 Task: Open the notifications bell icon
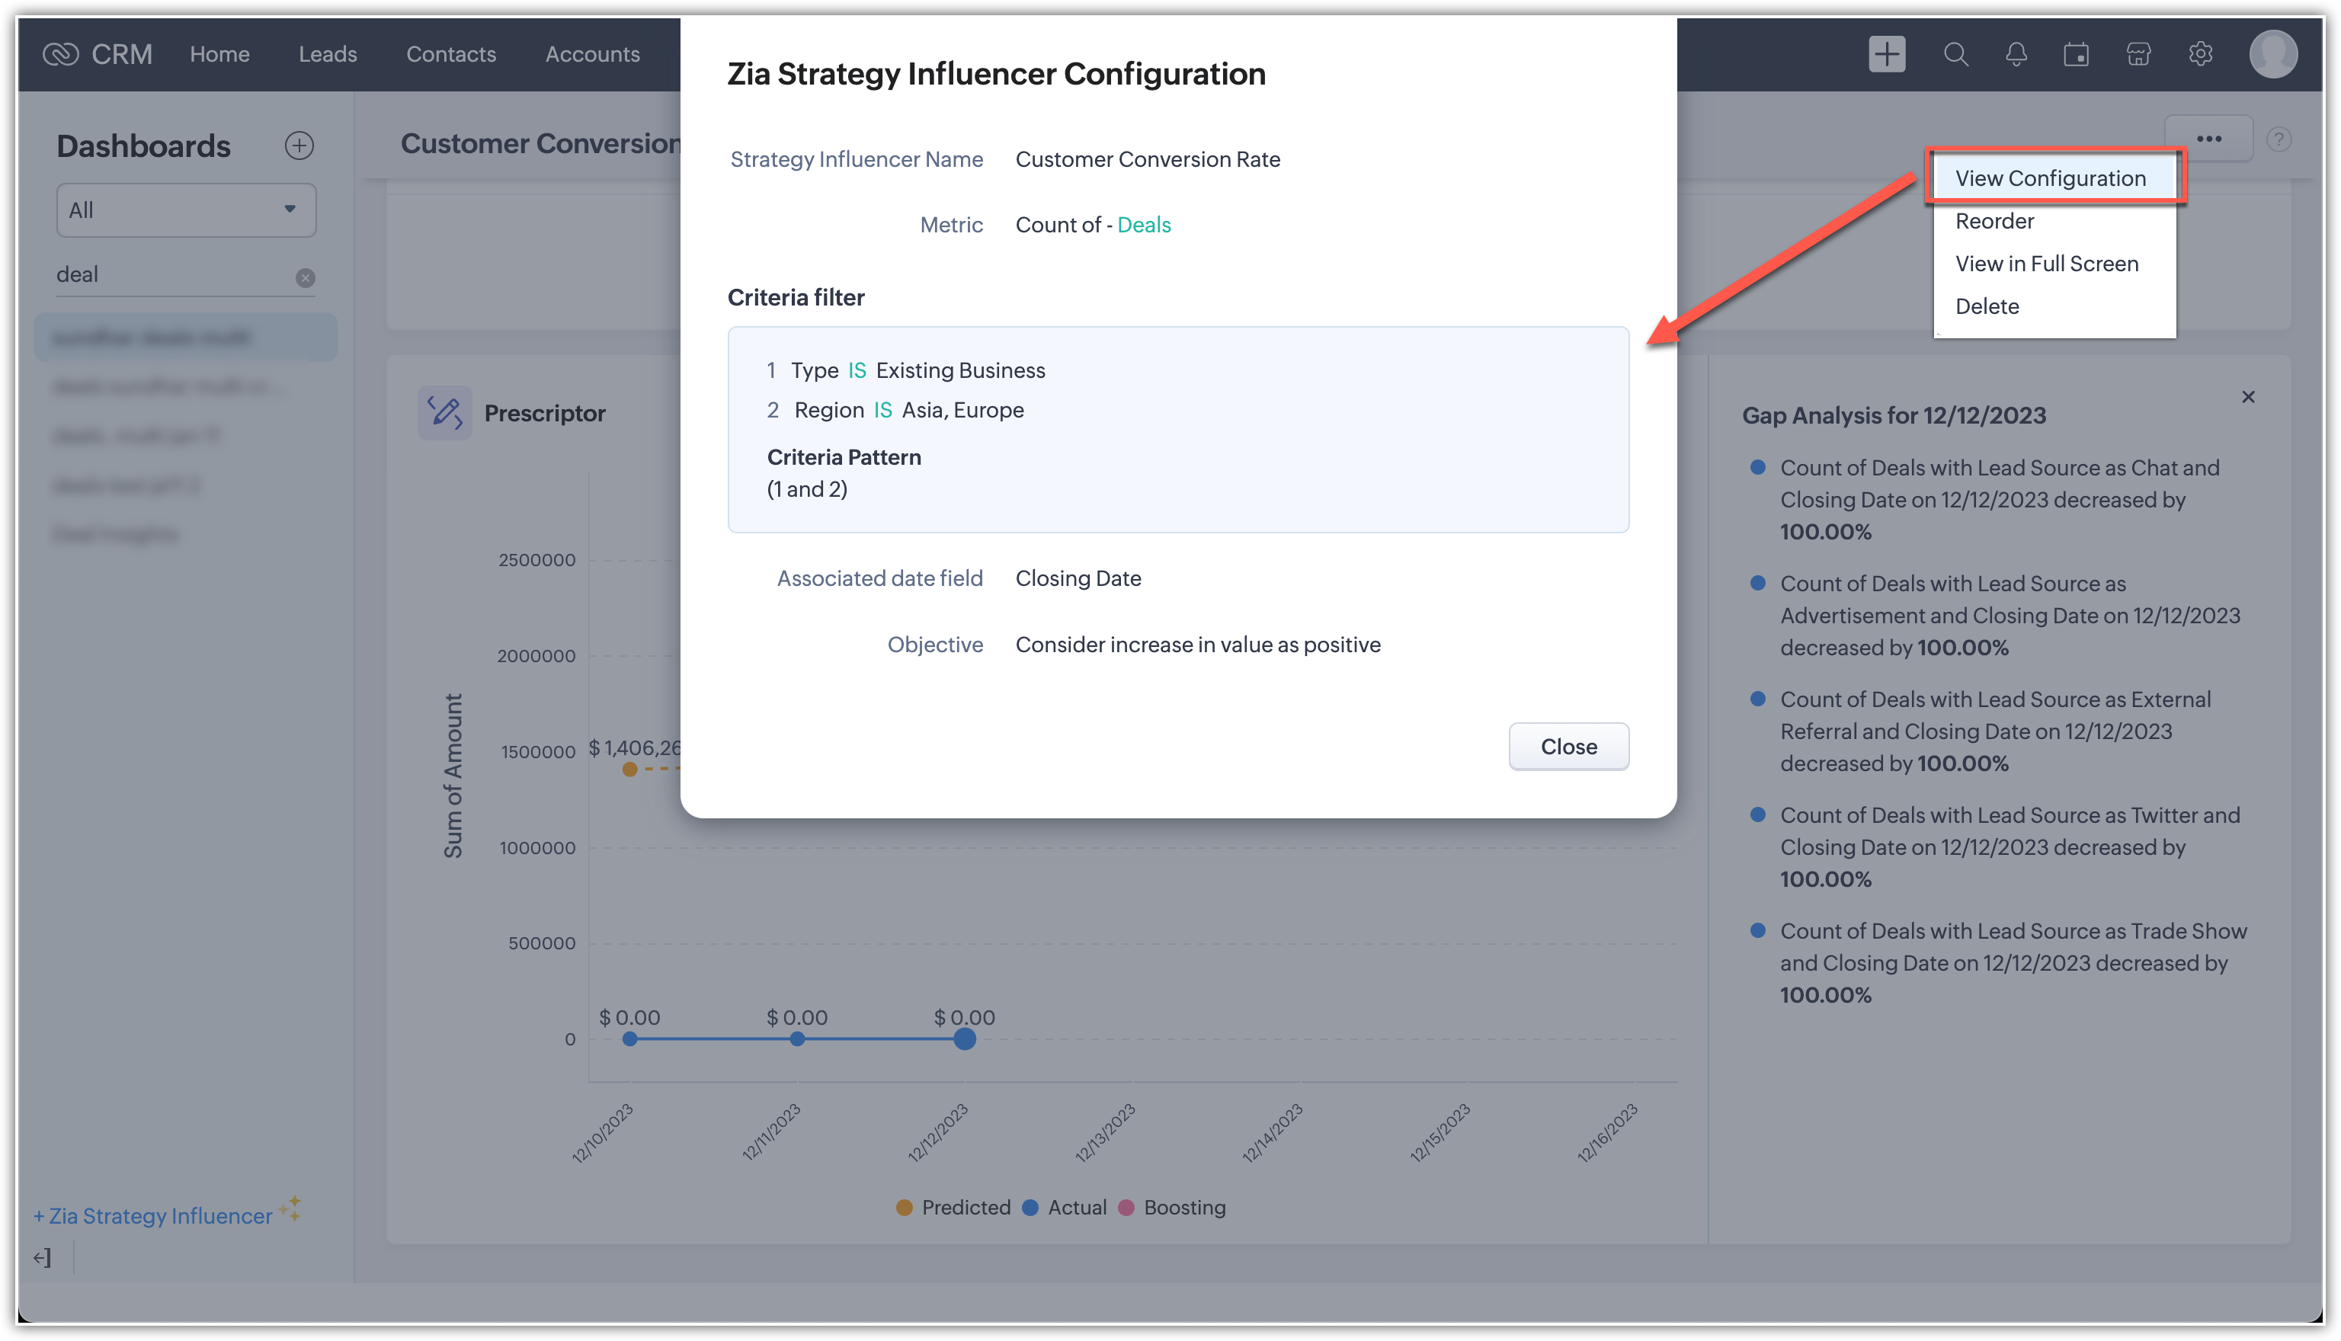coord(2016,54)
